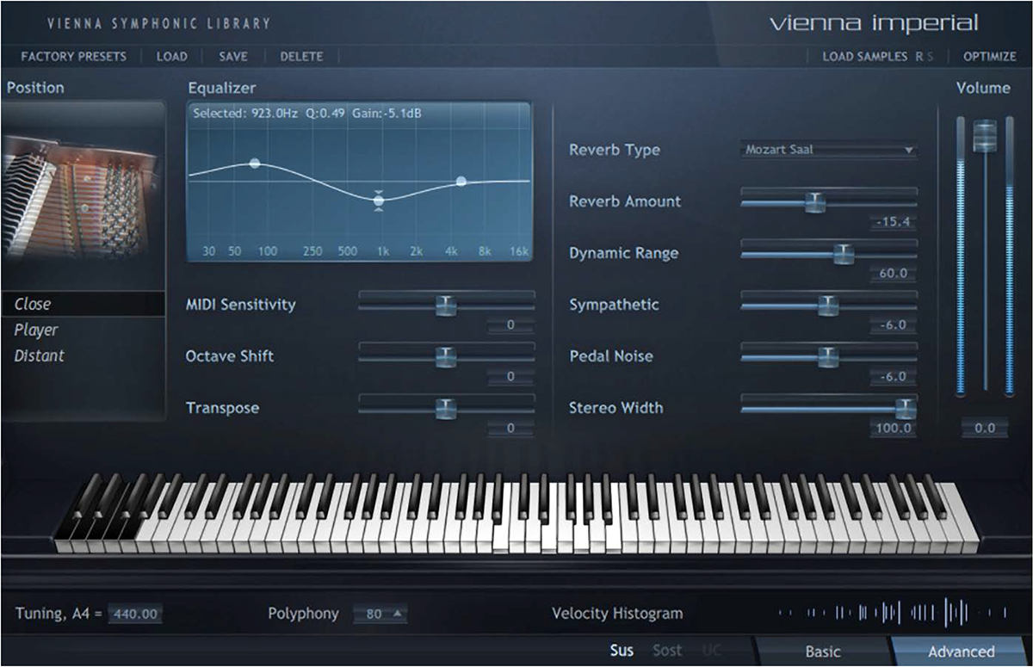This screenshot has width=1033, height=667.
Task: Open the Reverb Type dropdown (Mozart Saal)
Action: (828, 150)
